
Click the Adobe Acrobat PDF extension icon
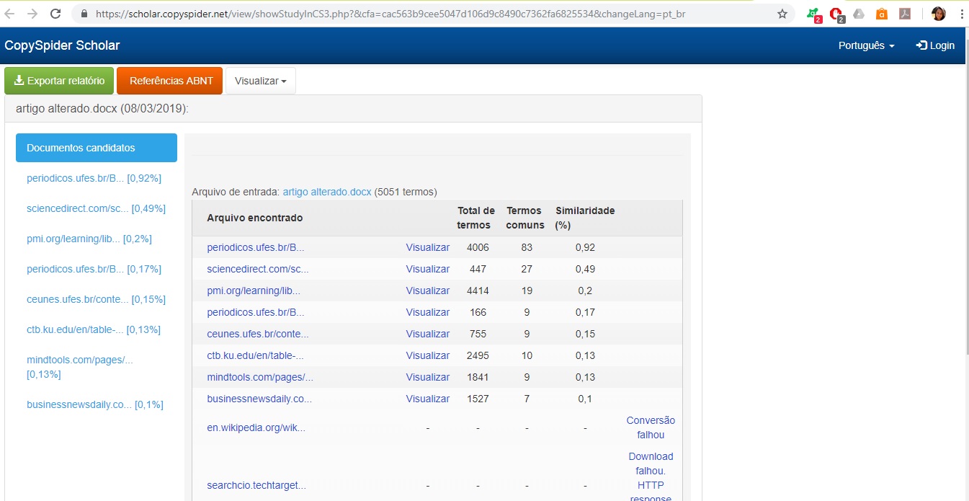(905, 14)
